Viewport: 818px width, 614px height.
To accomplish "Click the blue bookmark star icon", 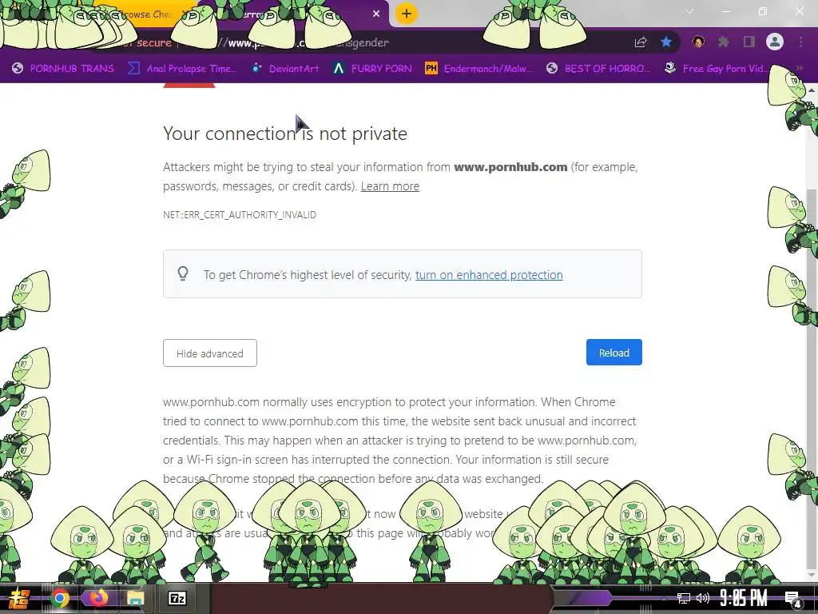I will pos(666,42).
